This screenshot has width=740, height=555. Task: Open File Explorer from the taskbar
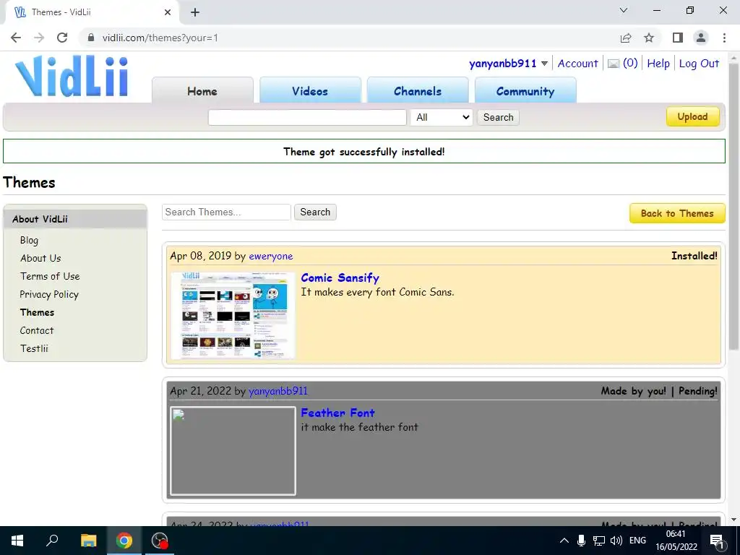(x=88, y=541)
